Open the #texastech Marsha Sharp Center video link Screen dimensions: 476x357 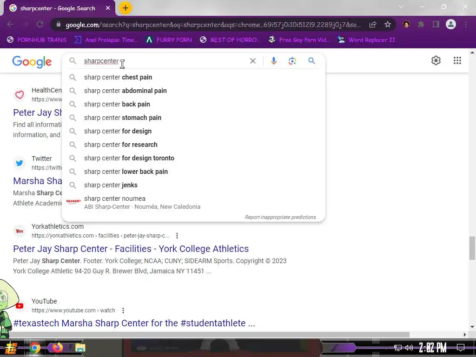(x=134, y=323)
